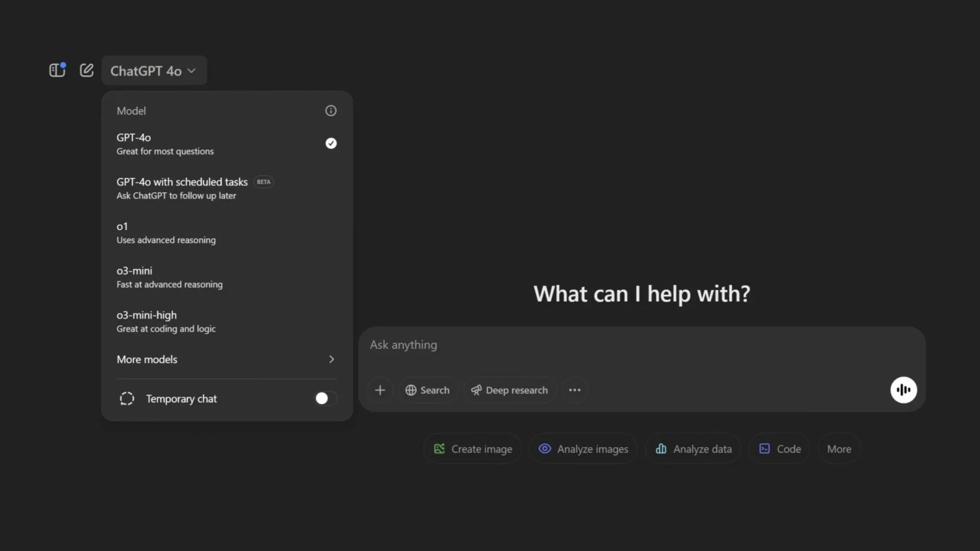Viewport: 980px width, 551px height.
Task: Click the dashed-circle Temporary chat icon
Action: [x=127, y=399]
